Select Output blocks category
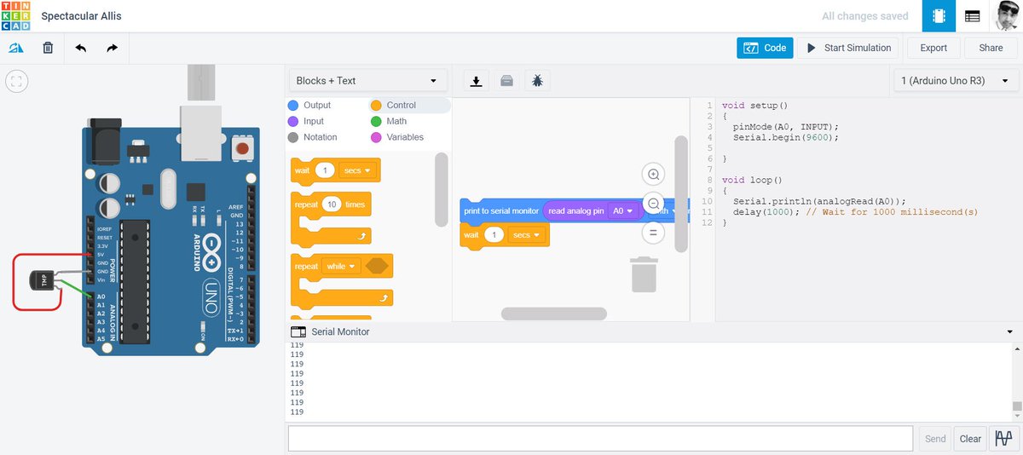1023x455 pixels. (x=310, y=106)
